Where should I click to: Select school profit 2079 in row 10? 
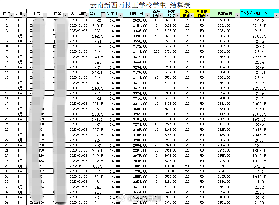(259, 67)
